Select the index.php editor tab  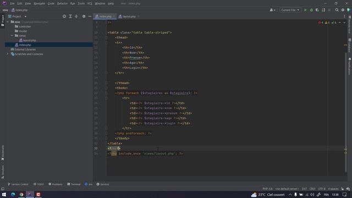[105, 16]
